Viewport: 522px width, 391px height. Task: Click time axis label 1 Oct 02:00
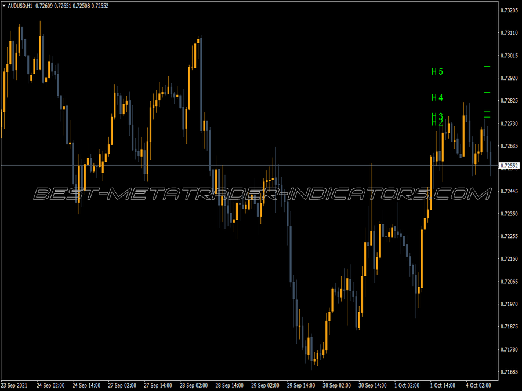coord(407,386)
